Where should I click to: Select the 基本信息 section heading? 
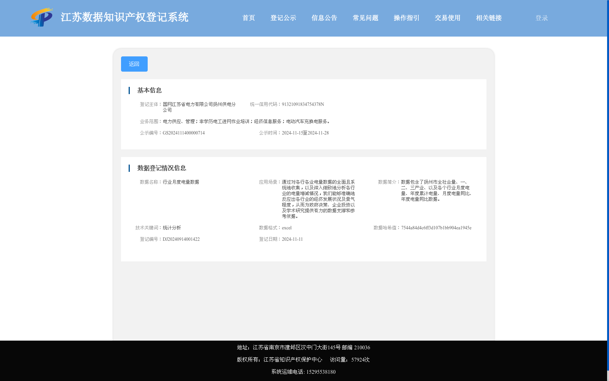pos(150,90)
